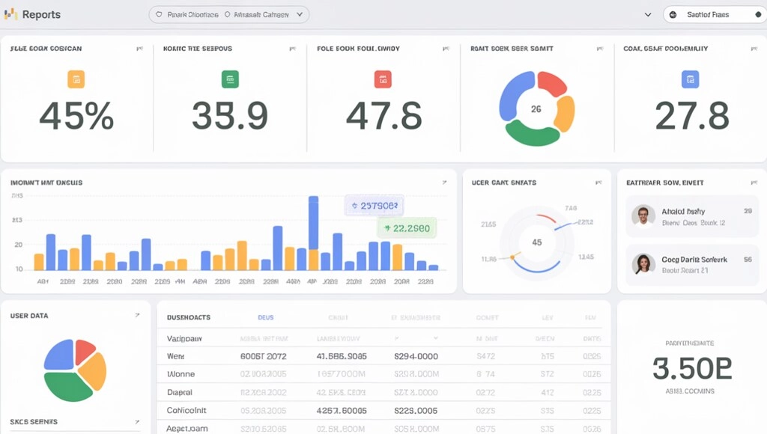Click the expand arrow icon on the User Data panel

(x=138, y=316)
